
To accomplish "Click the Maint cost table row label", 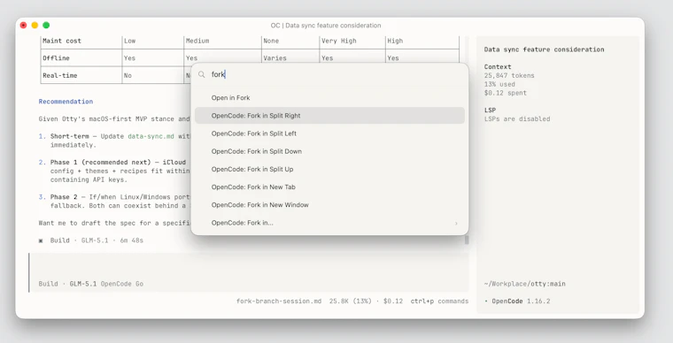I will click(62, 41).
